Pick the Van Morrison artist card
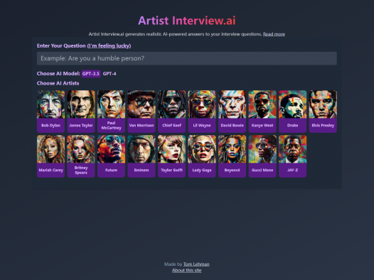Image resolution: width=374 pixels, height=280 pixels. click(x=141, y=112)
